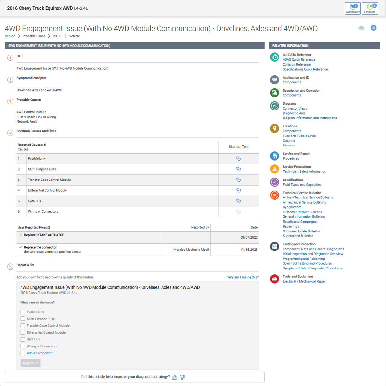Click the print icon
The image size is (386, 386).
click(x=361, y=28)
